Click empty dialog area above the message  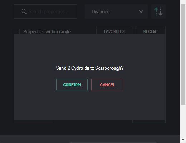(x=90, y=50)
